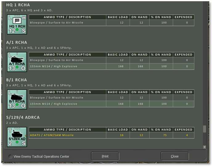Select the 155mm M114 row under B/1 RCHA
This screenshot has width=213, height=167.
(111, 104)
